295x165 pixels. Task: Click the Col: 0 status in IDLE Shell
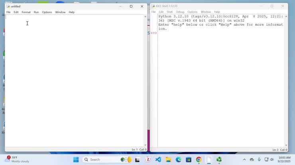(283, 150)
